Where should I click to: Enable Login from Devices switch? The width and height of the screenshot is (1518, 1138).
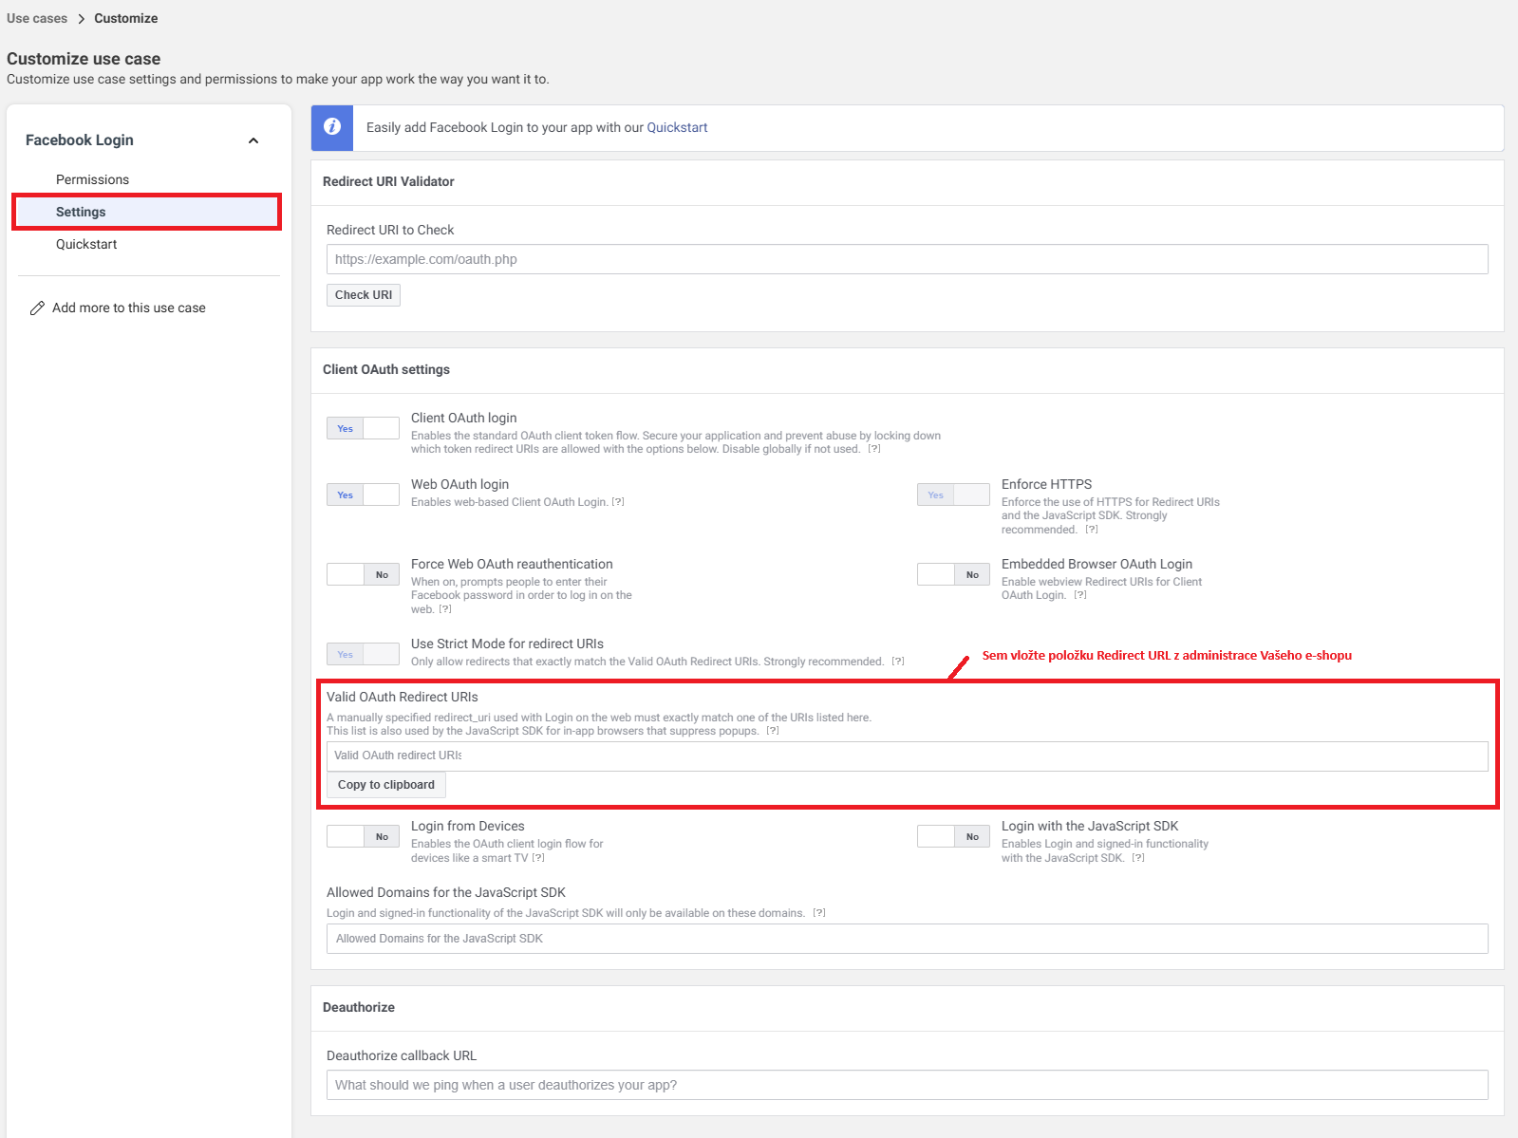click(x=363, y=836)
